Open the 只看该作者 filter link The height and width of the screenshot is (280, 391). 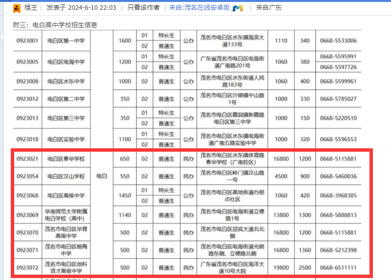coord(143,8)
